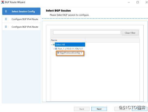The height and width of the screenshot is (112, 148).
Task: Uncheck the Port_1 //10.0.11.106/1/7 checkbox
Action: 56,48
